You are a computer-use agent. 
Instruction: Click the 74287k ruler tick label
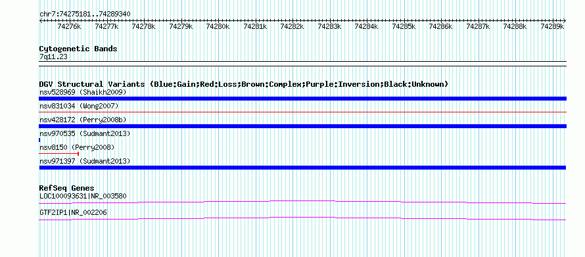click(x=478, y=26)
